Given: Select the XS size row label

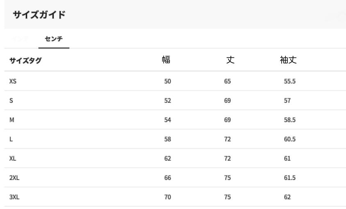Looking at the screenshot, I should tap(13, 81).
